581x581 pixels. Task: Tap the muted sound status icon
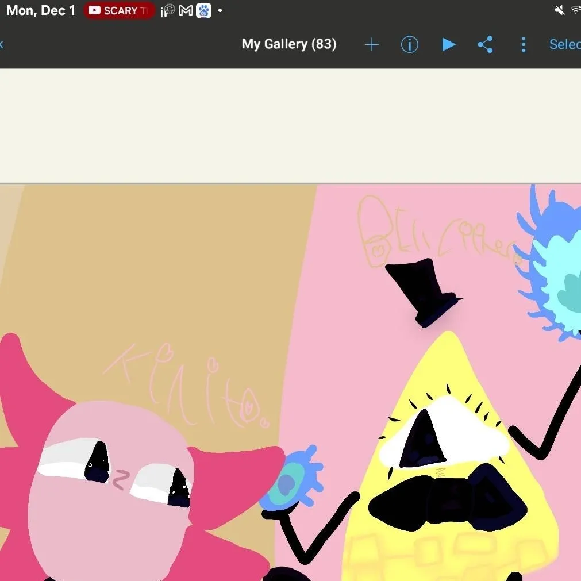point(559,10)
